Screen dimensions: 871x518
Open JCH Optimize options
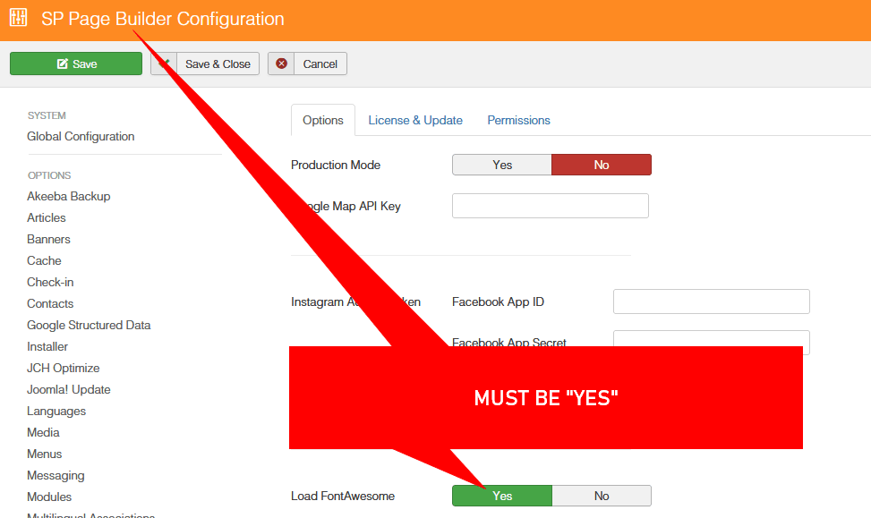point(64,368)
